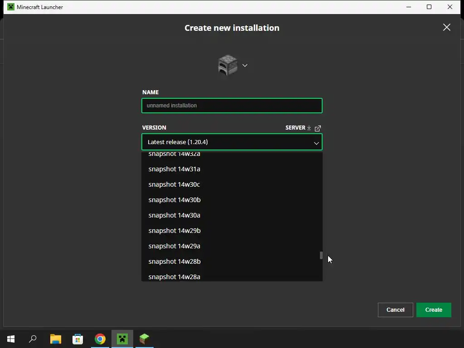Open Microsoft Store from taskbar

point(78,339)
